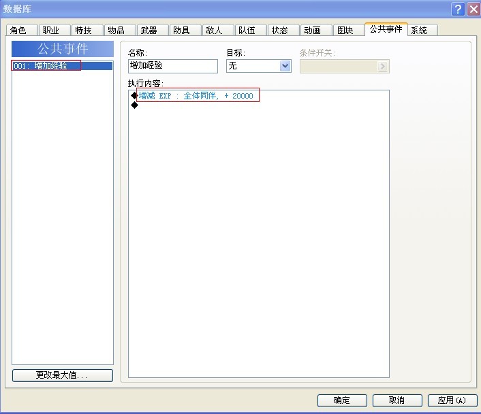
Task: Open the 角色 tab
Action: tap(22, 30)
